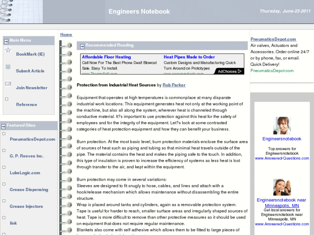Open Grease Injectors featured link
The image size is (314, 235).
(26, 207)
